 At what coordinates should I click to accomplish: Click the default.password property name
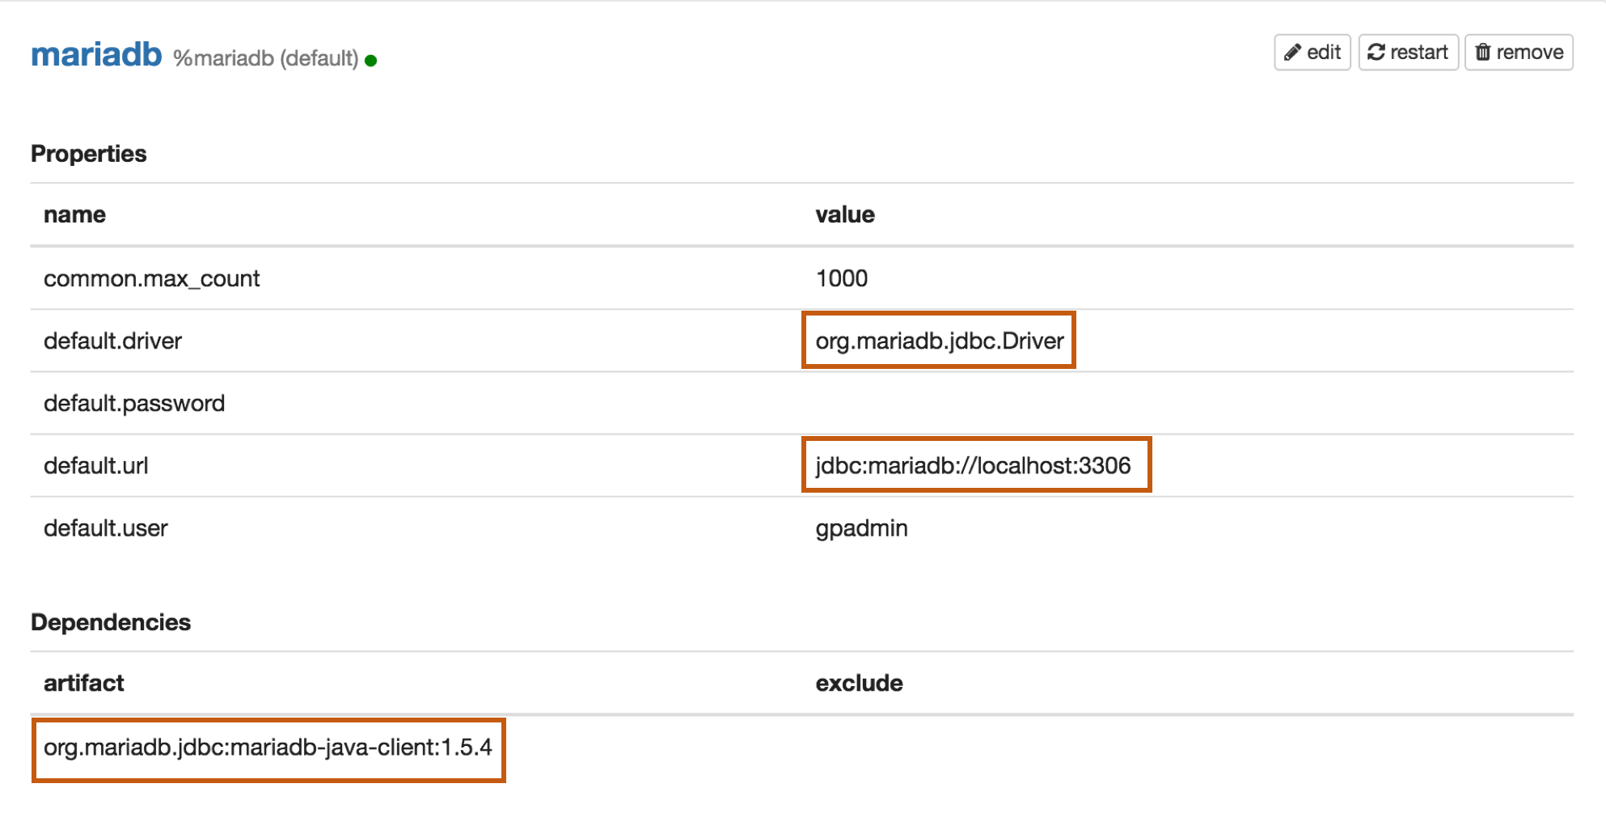click(x=134, y=403)
